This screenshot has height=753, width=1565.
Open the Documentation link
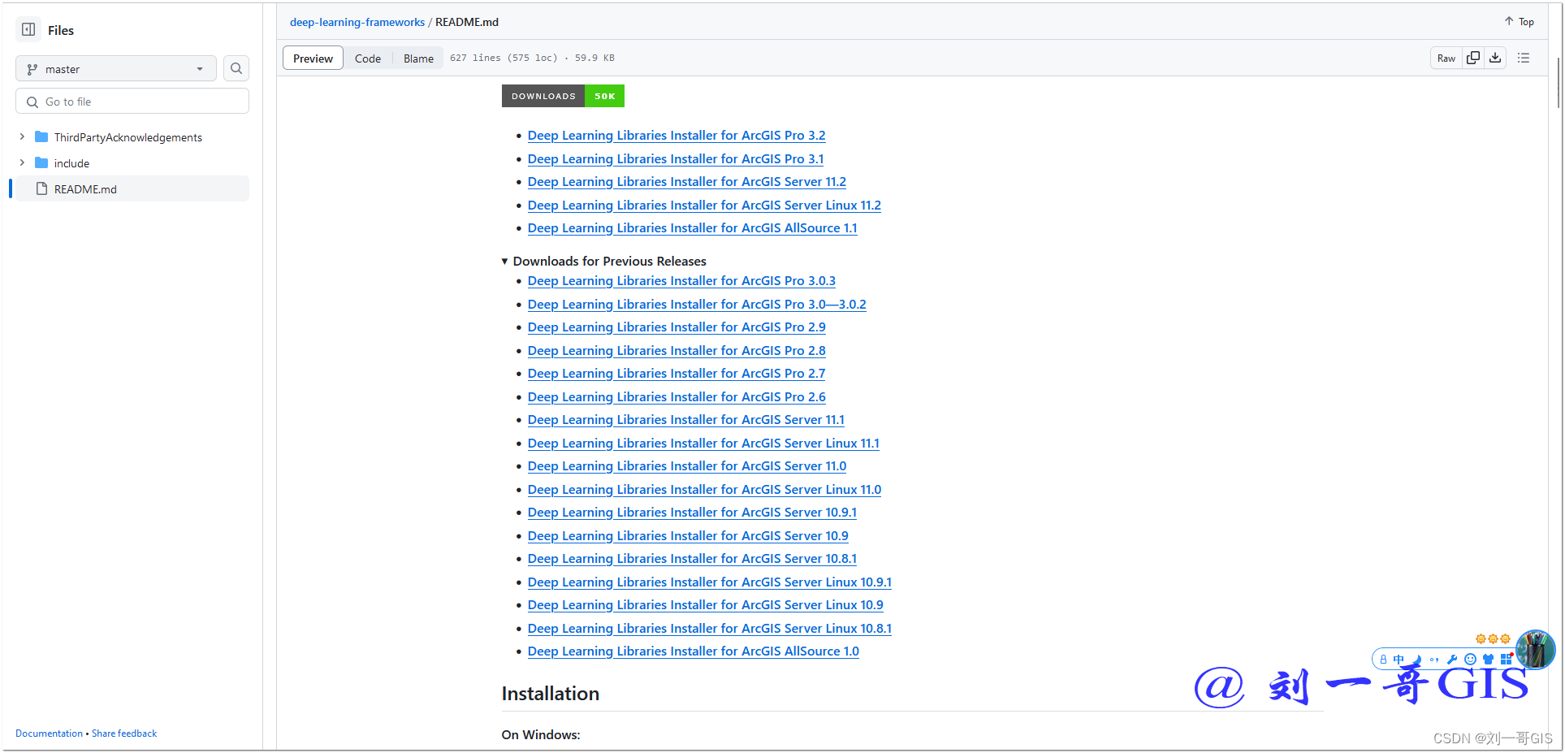pyautogui.click(x=49, y=734)
